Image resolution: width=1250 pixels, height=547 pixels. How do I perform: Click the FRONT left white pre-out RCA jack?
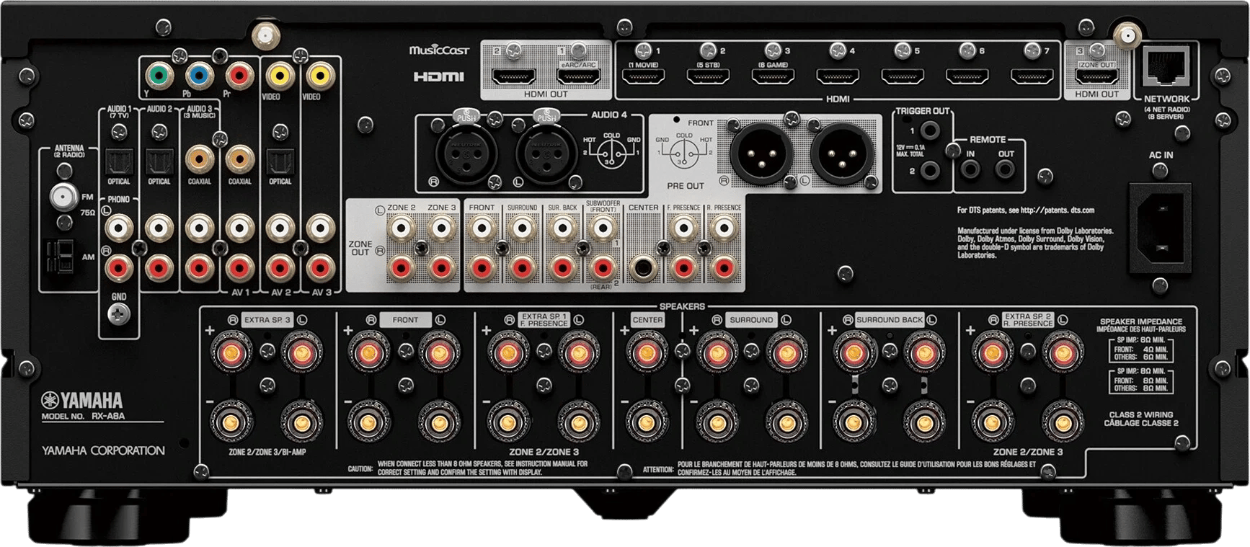(x=482, y=229)
